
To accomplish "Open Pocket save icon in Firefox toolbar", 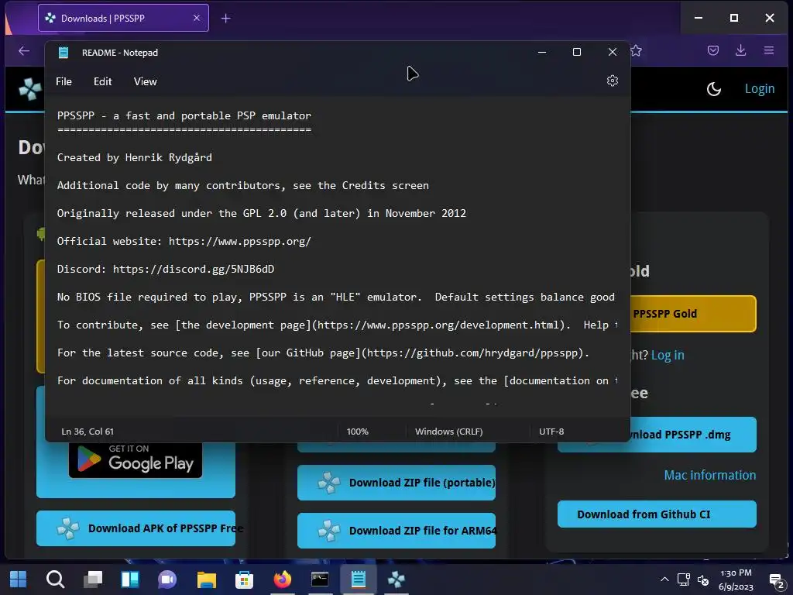I will coord(713,50).
